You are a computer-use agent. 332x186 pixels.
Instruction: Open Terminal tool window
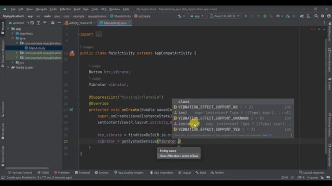(82, 173)
